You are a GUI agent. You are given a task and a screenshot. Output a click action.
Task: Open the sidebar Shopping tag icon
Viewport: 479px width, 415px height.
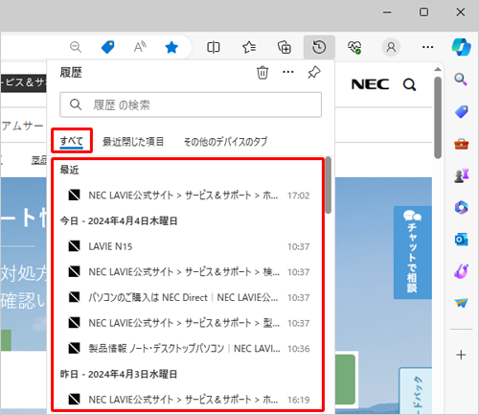point(462,111)
